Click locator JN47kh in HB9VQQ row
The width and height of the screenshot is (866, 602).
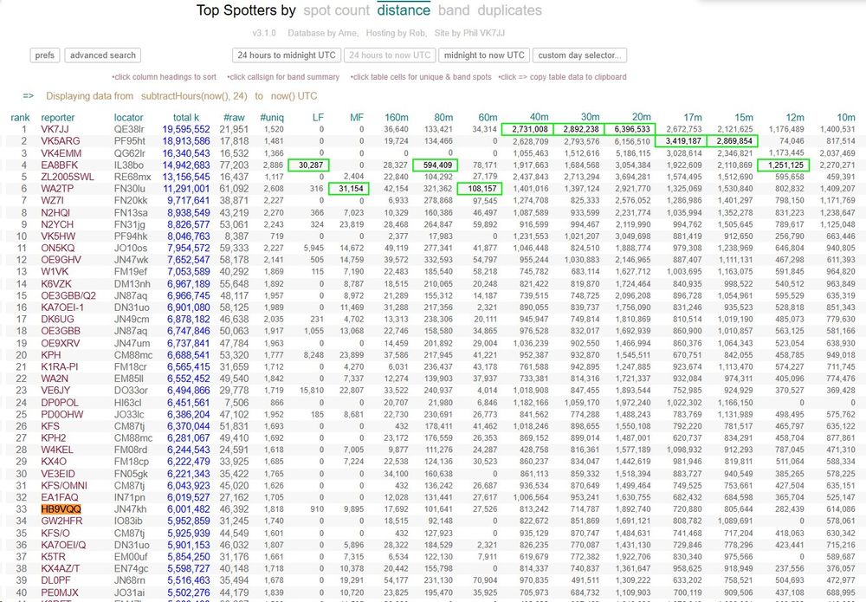pyautogui.click(x=131, y=509)
